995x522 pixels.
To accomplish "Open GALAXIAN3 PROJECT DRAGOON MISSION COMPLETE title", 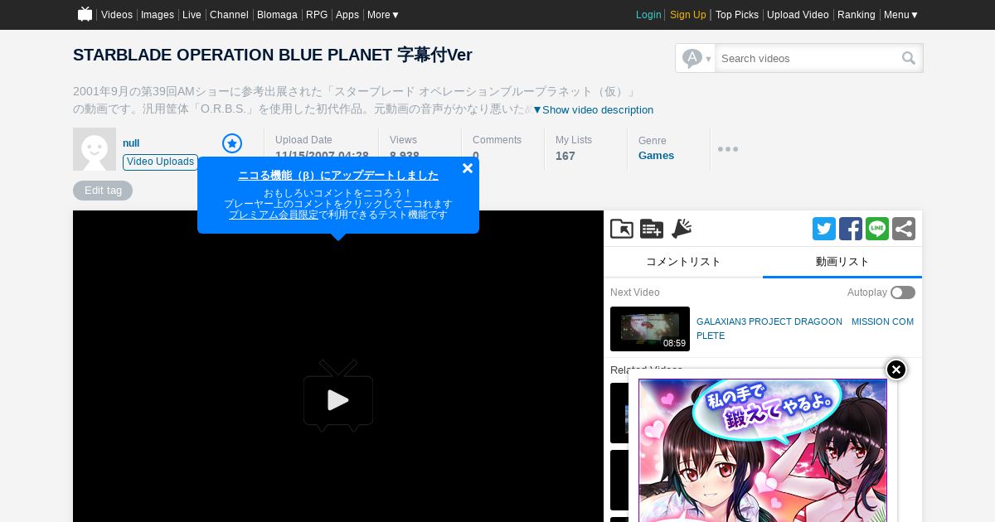I will point(805,328).
